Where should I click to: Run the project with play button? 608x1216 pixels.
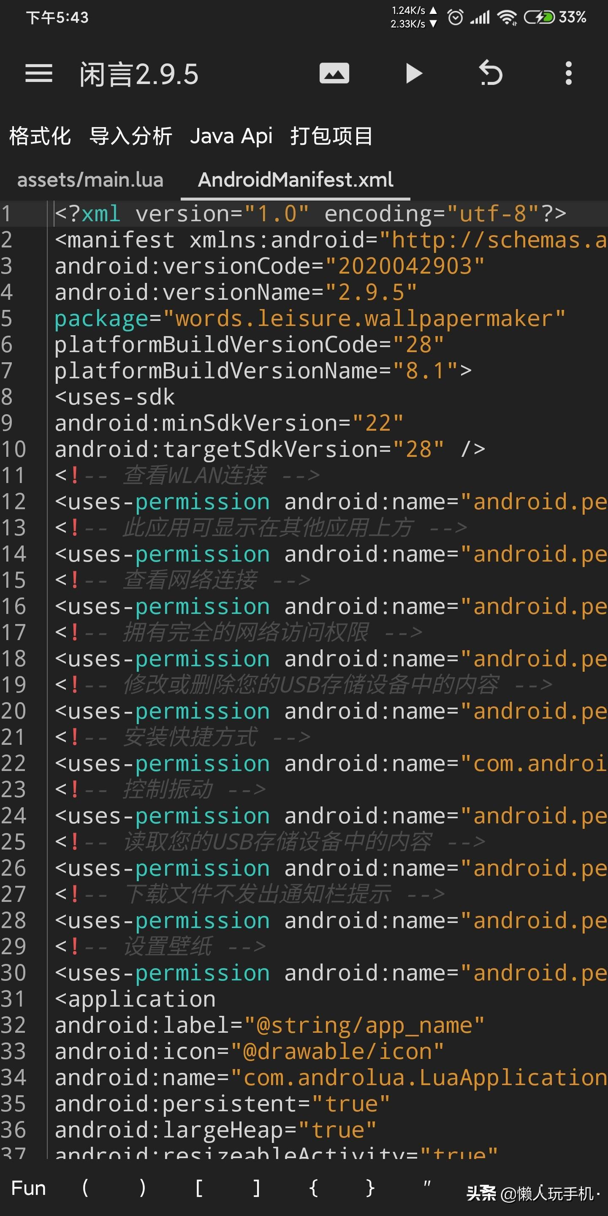[413, 73]
